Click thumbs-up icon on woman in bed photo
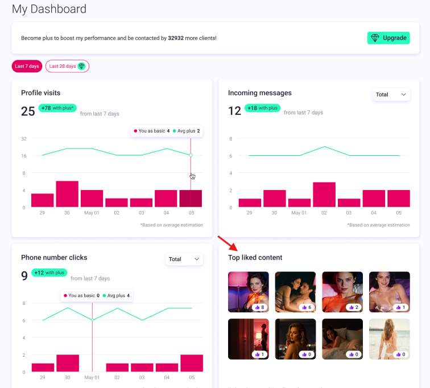 tap(352, 354)
